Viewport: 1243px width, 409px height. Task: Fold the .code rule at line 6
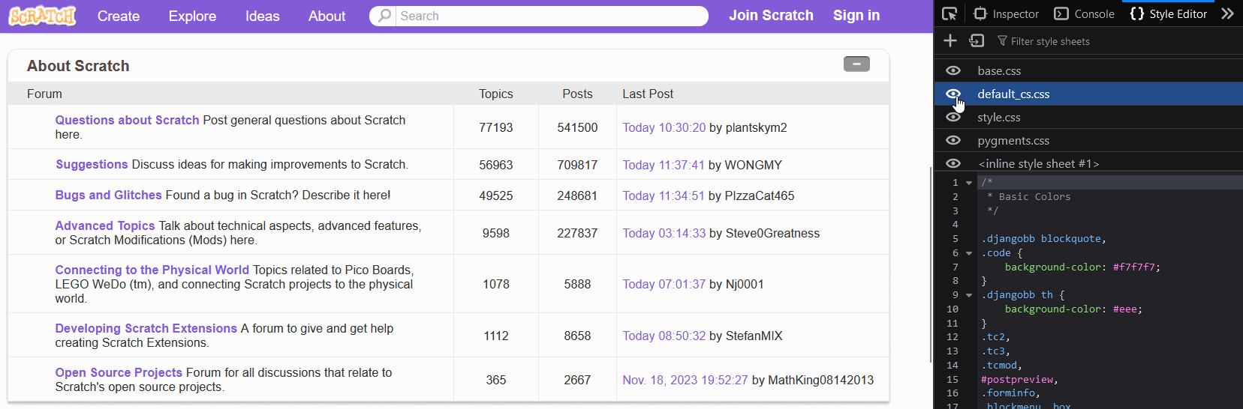pos(969,253)
